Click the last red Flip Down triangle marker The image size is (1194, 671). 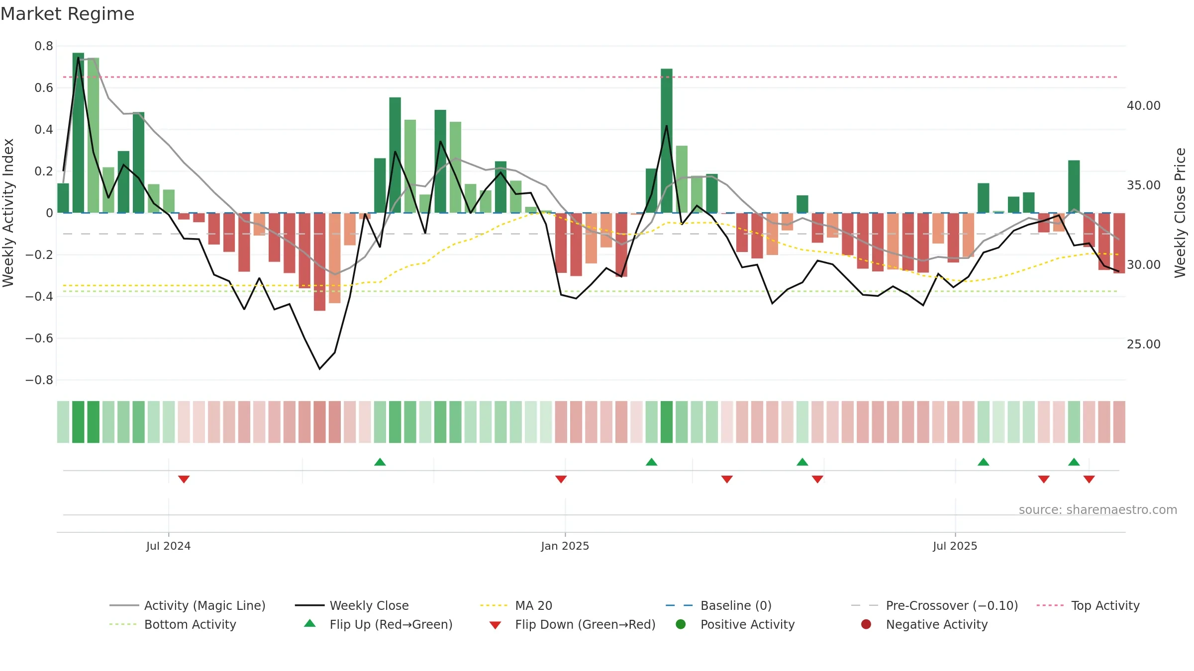coord(1089,479)
